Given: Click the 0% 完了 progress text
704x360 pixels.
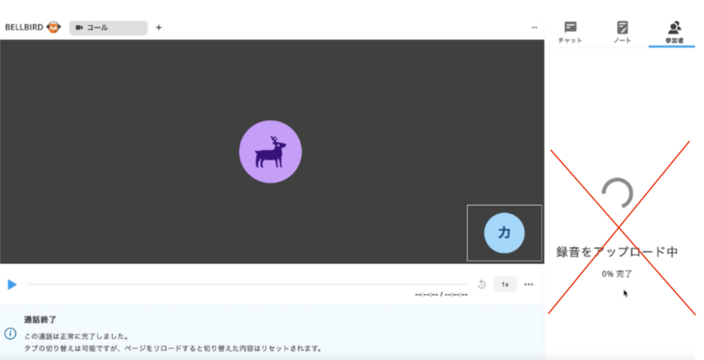Looking at the screenshot, I should point(617,274).
